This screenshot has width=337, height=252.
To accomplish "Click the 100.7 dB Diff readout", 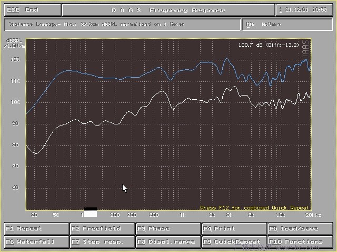I will pyautogui.click(x=268, y=45).
